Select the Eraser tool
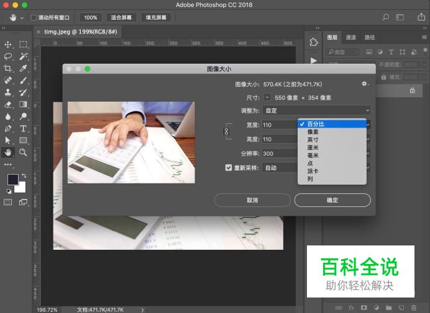The height and width of the screenshot is (313, 430). (x=7, y=104)
